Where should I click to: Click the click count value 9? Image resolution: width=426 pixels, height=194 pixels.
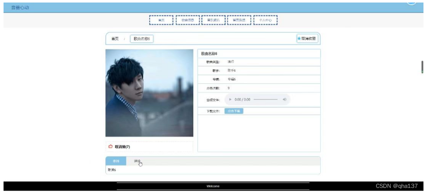[x=229, y=88]
